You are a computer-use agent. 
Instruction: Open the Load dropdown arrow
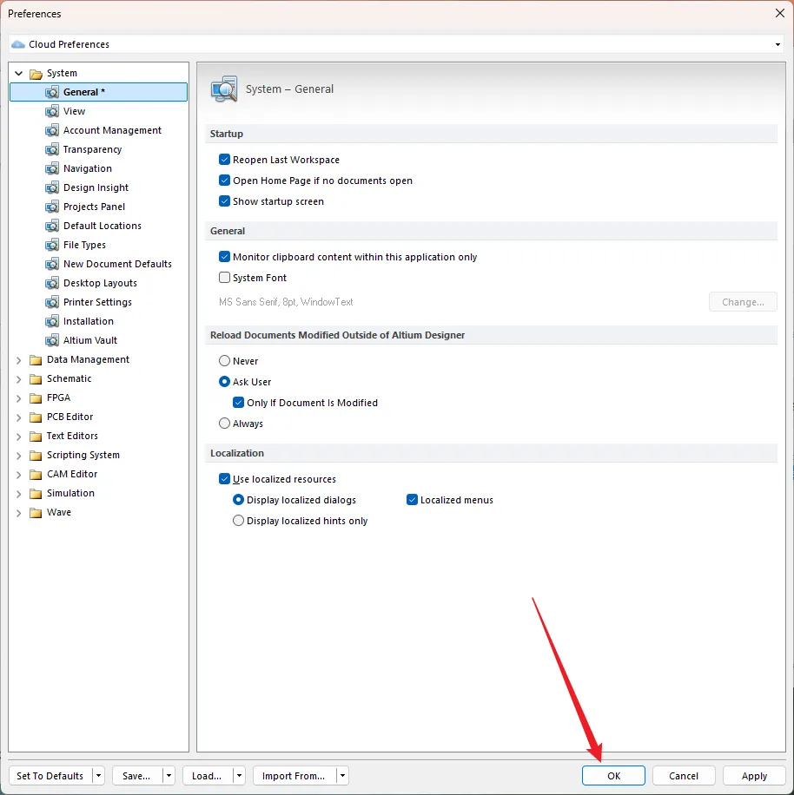click(x=239, y=776)
